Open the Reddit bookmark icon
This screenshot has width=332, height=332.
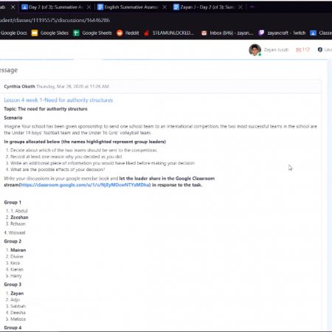pyautogui.click(x=120, y=32)
